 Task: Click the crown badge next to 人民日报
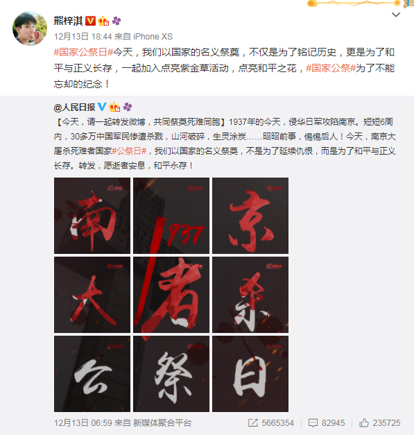point(114,107)
